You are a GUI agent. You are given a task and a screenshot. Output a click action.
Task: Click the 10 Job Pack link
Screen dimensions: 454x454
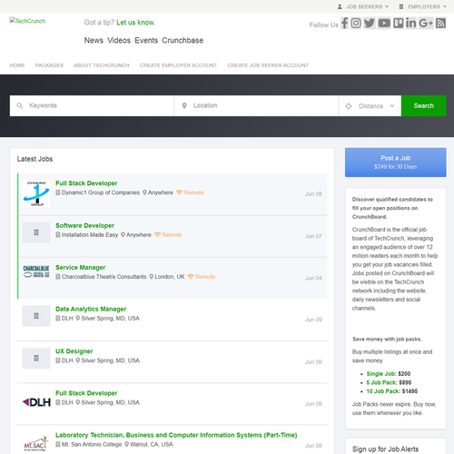pos(383,391)
